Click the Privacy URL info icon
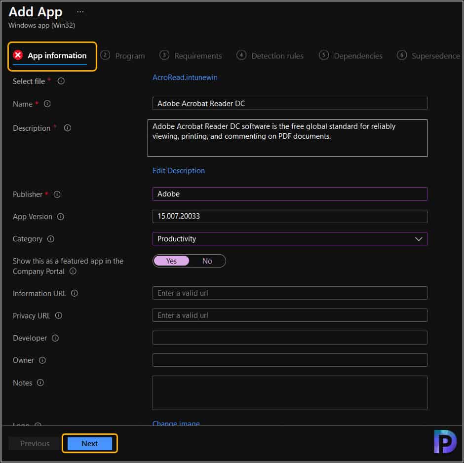 click(59, 315)
